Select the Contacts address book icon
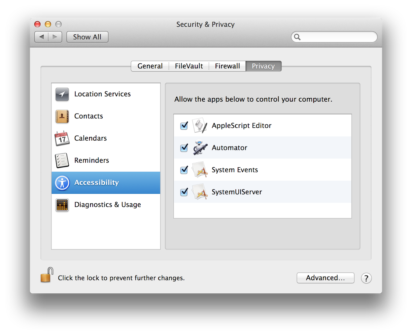The image size is (412, 335). (62, 117)
